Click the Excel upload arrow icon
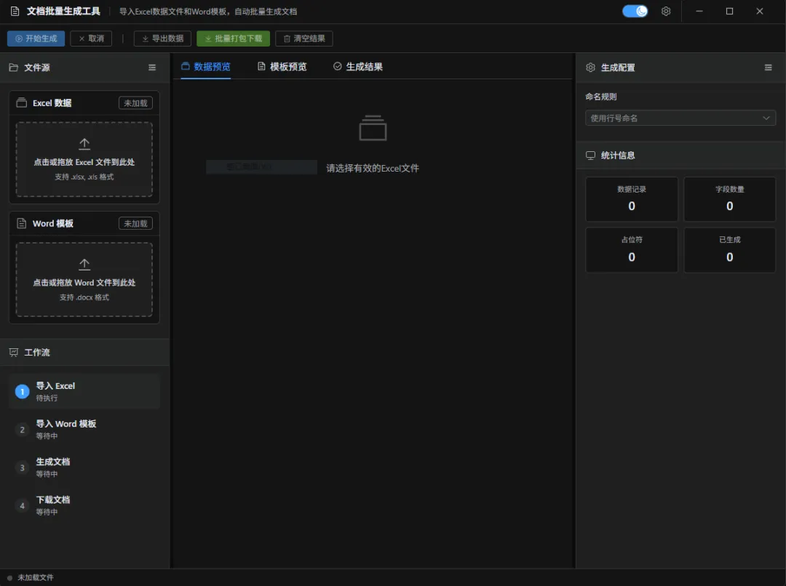786x586 pixels. point(84,144)
